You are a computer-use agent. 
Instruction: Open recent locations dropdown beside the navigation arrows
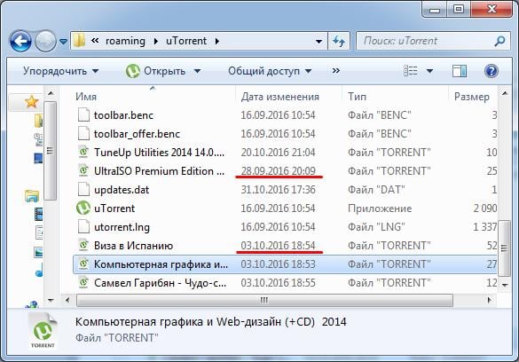pos(63,42)
